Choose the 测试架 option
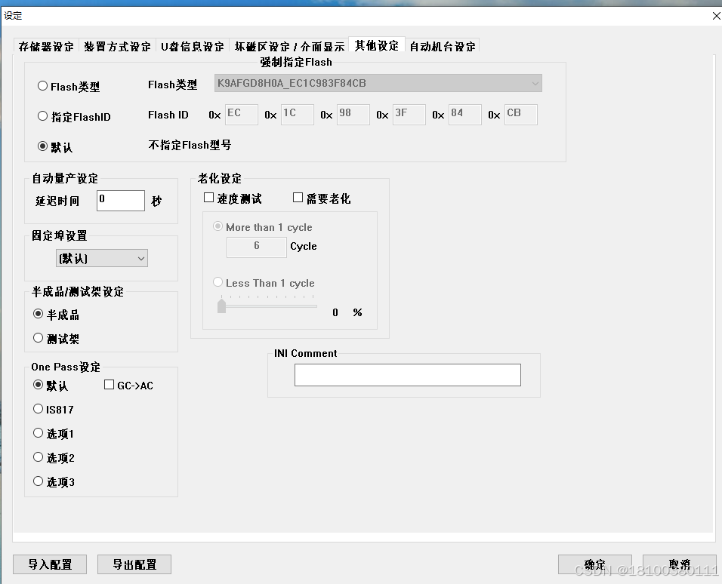The height and width of the screenshot is (584, 722). [x=38, y=337]
